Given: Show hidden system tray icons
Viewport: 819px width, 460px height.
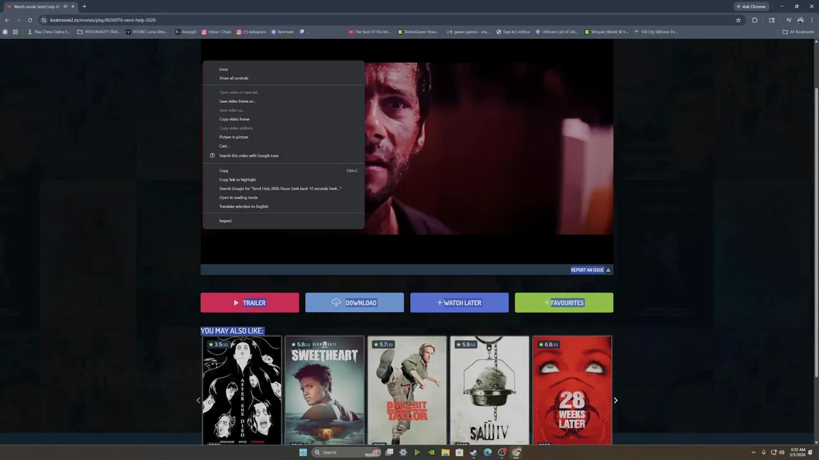Looking at the screenshot, I should tap(753, 452).
